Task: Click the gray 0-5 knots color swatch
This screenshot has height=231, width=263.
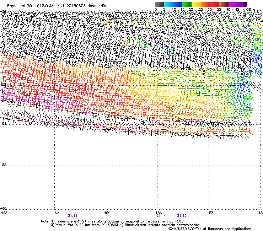Action: coord(159,4)
